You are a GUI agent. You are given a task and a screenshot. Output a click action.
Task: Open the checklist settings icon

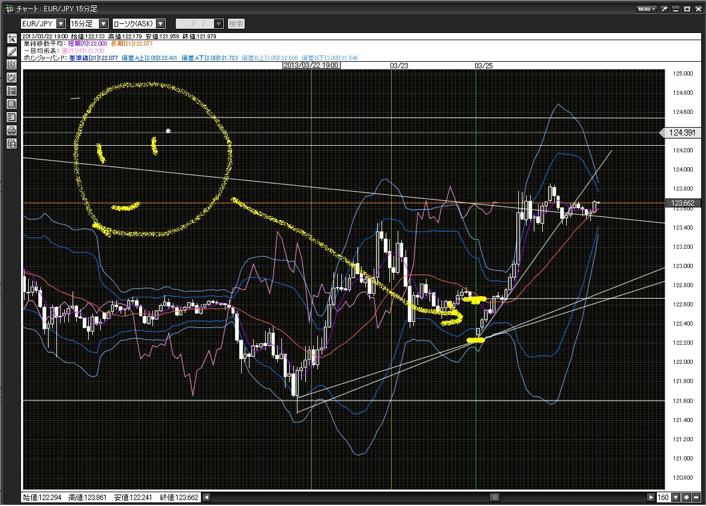click(x=11, y=117)
